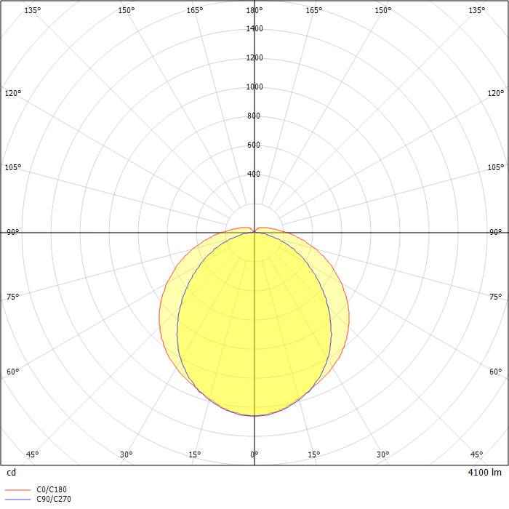Click the bottom-left 30° angle label
The image size is (509, 509).
[x=127, y=454]
